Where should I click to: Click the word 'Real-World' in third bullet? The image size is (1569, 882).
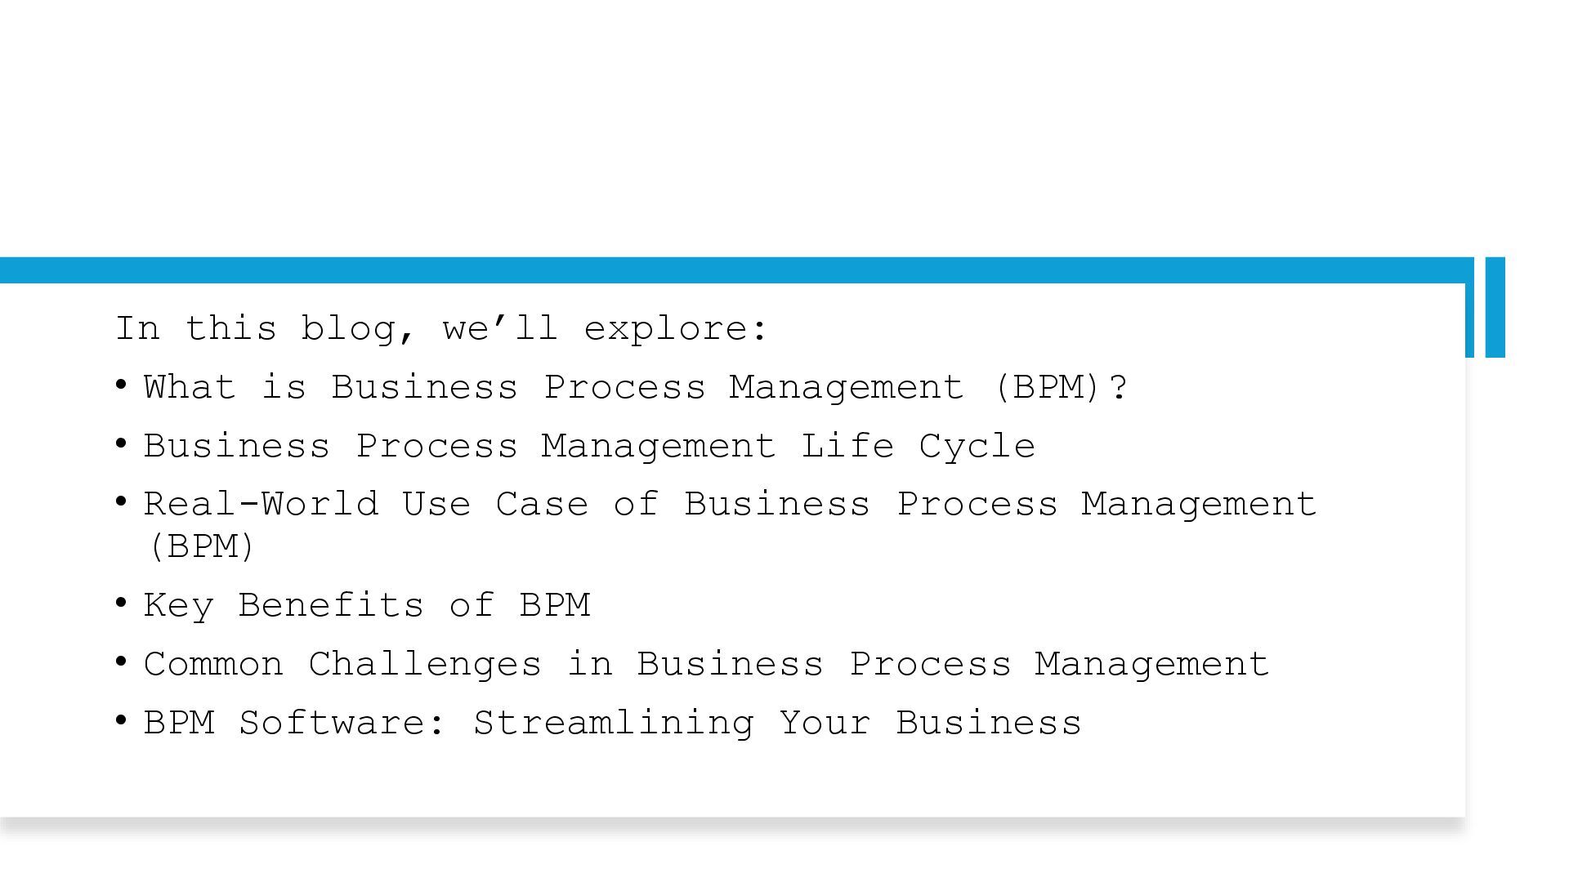point(261,504)
